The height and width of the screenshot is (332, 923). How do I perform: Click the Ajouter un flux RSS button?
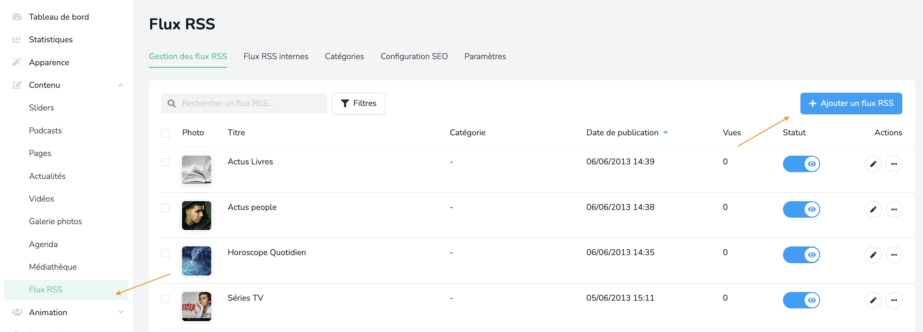[851, 103]
